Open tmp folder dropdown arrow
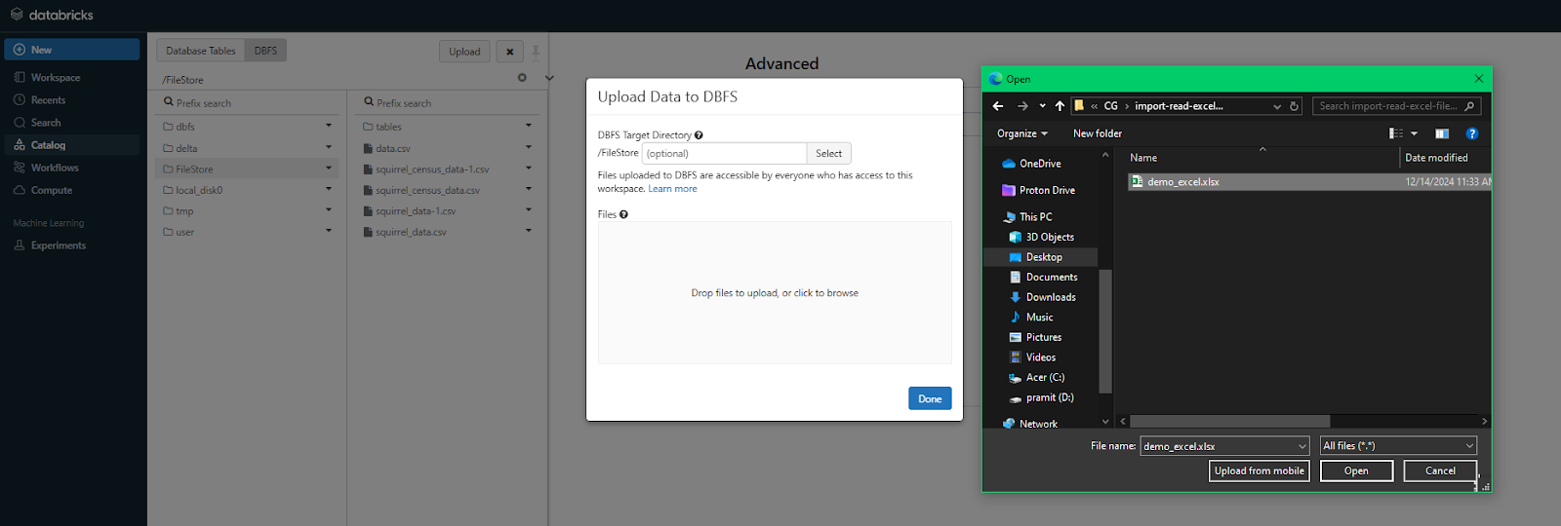Image resolution: width=1561 pixels, height=526 pixels. point(329,210)
